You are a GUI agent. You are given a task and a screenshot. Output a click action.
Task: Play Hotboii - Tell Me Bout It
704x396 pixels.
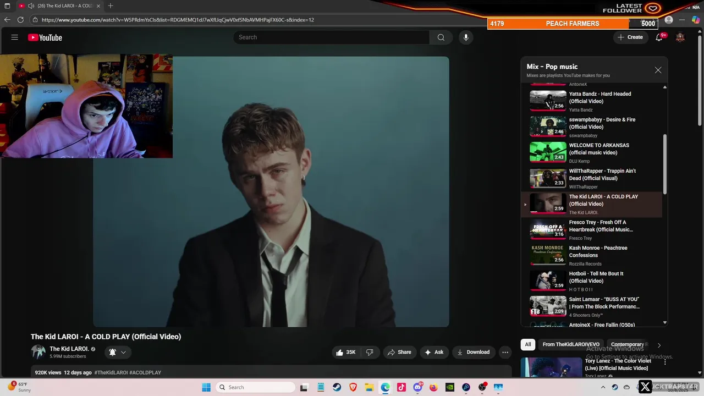(591, 281)
